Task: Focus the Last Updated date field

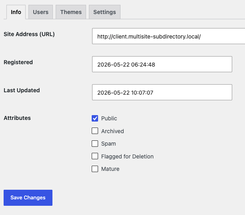Action: pos(162,92)
